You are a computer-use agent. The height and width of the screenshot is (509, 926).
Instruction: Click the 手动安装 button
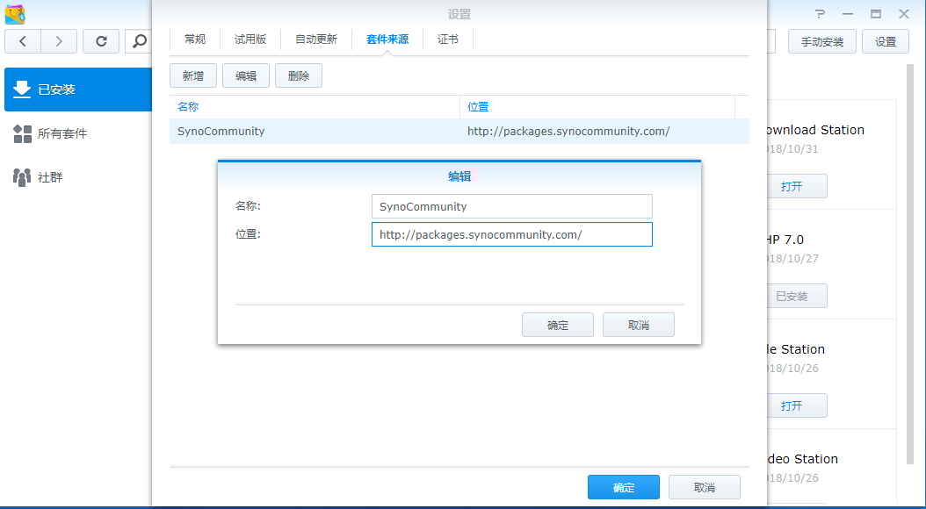[x=822, y=42]
